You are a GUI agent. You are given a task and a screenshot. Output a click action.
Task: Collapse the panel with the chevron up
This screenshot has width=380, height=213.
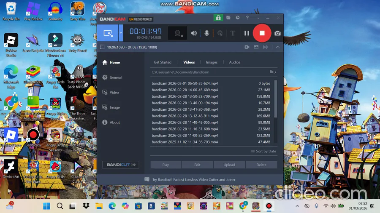coord(277,47)
